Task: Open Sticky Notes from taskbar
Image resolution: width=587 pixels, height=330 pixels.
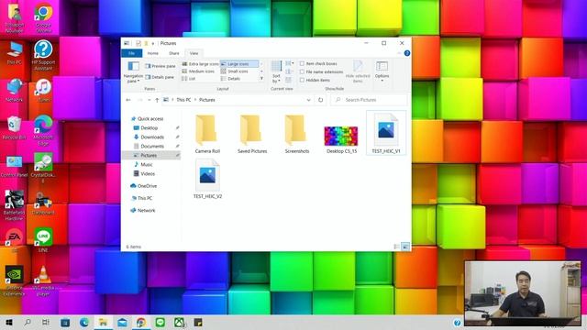Action: (x=198, y=323)
